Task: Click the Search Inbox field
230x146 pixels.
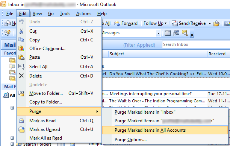Action: tap(196, 44)
